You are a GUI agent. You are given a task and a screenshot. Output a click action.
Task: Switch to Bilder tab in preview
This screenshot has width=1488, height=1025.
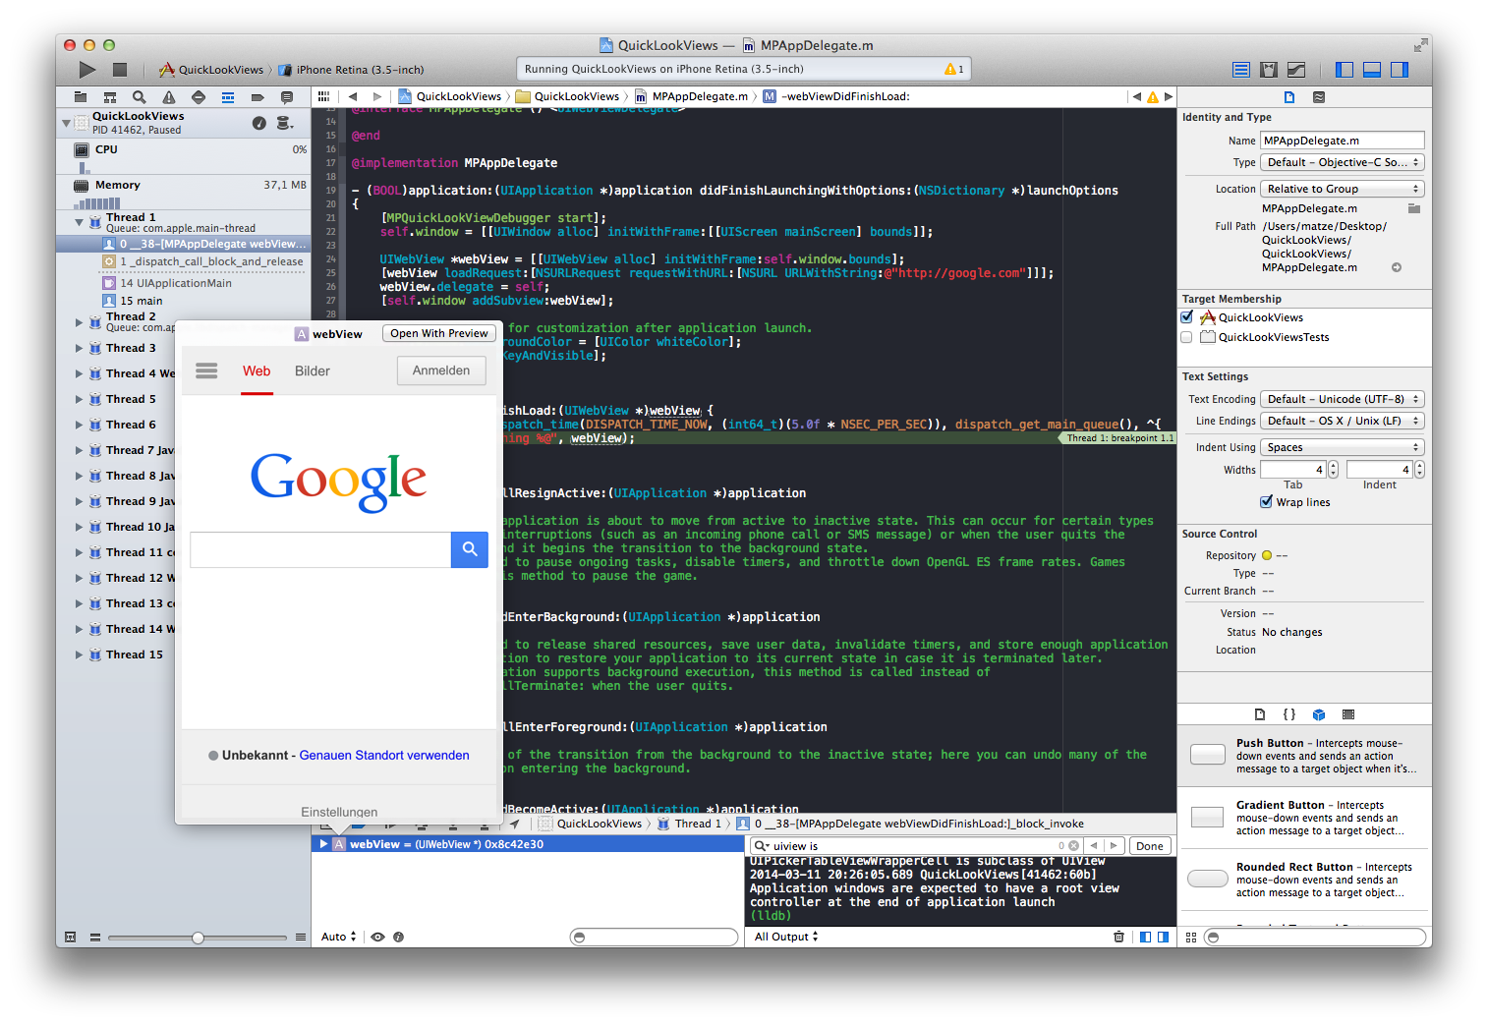pyautogui.click(x=313, y=370)
